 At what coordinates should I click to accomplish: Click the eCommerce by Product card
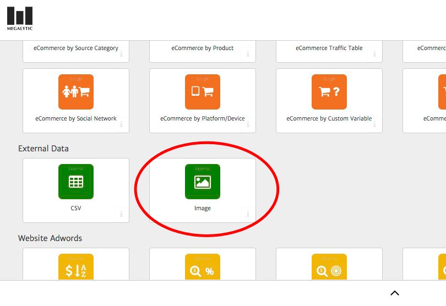click(x=203, y=50)
